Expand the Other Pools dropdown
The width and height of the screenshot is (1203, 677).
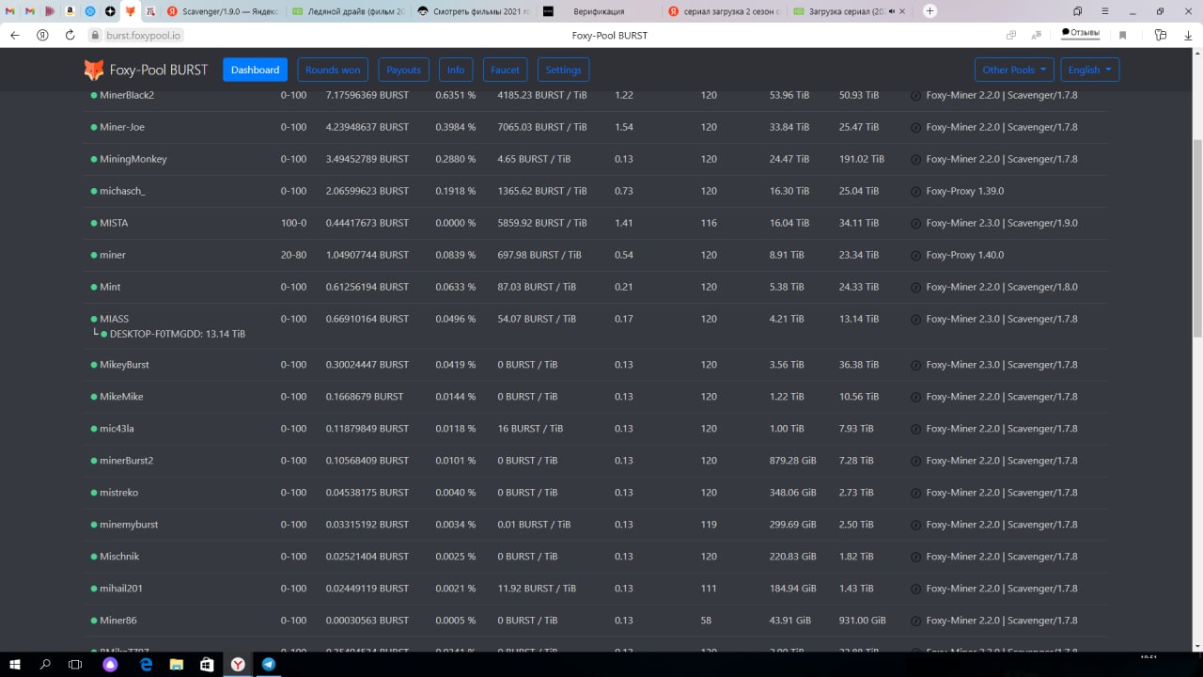[x=1014, y=70]
